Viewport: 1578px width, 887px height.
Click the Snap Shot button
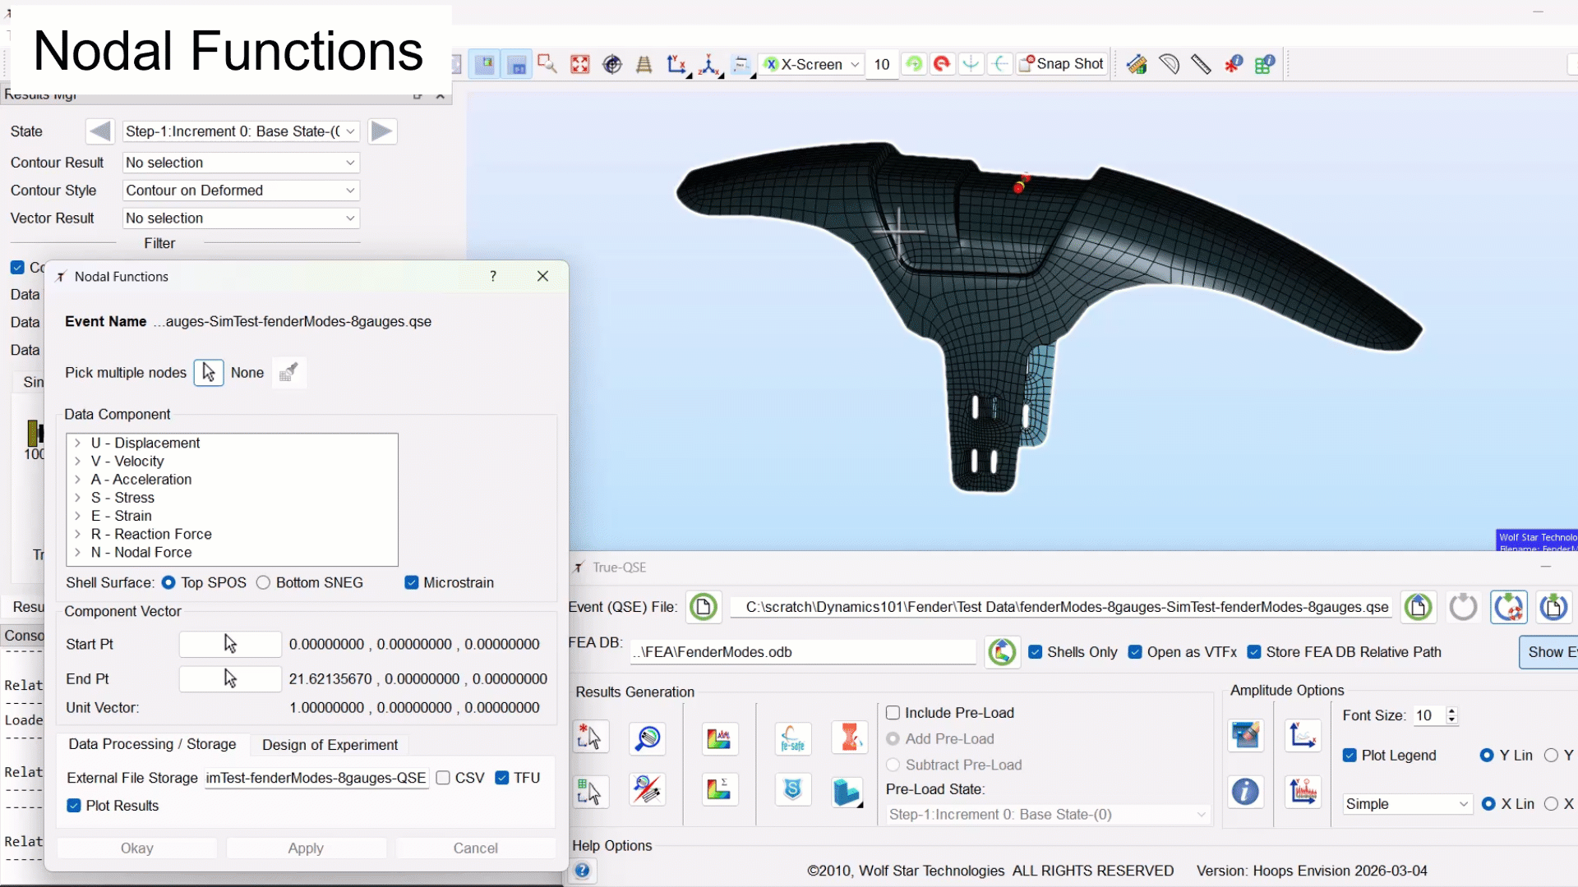(1061, 64)
